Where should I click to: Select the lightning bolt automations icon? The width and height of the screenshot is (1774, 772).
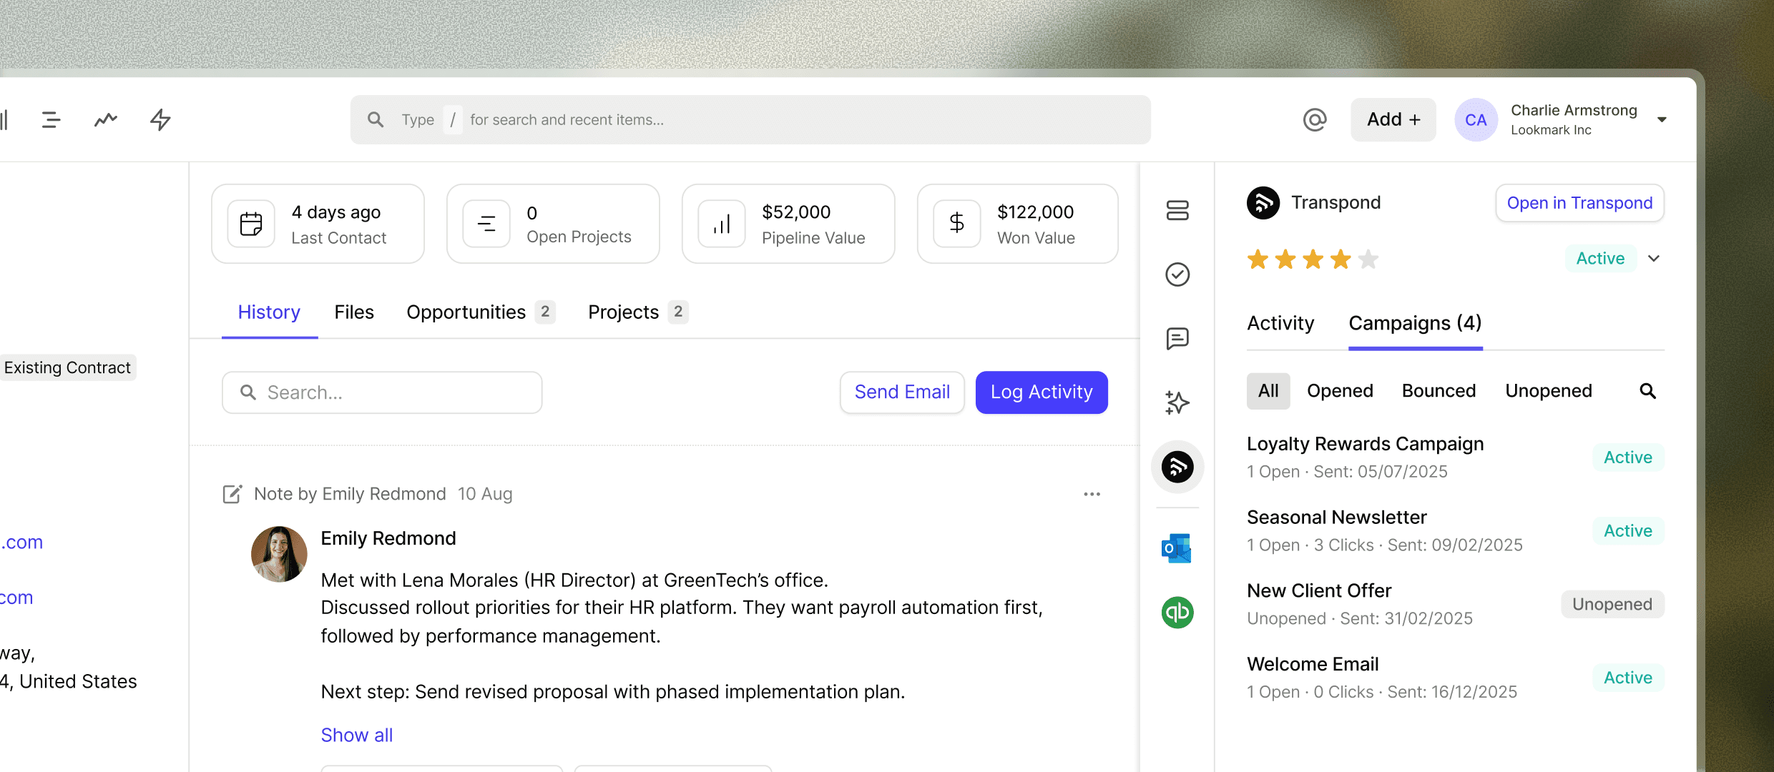tap(159, 119)
